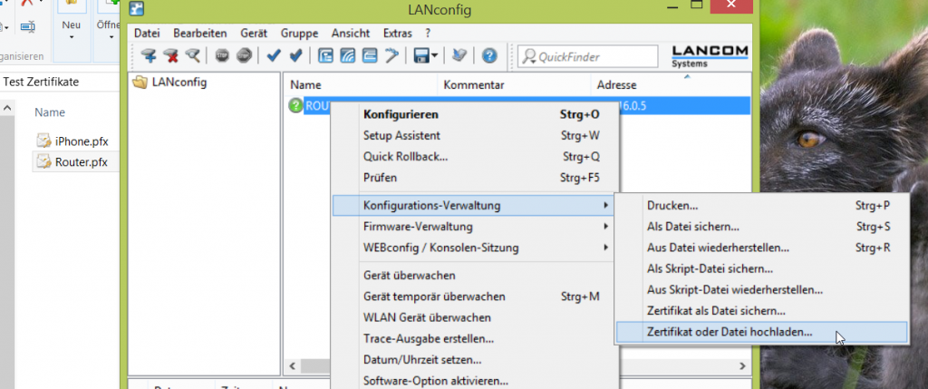
Task: Choose Drucken... in the submenu
Action: click(761, 206)
